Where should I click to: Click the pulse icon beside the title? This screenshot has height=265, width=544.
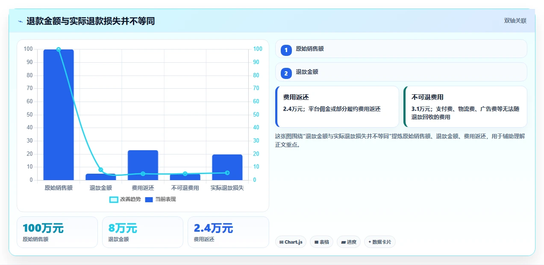pos(20,21)
